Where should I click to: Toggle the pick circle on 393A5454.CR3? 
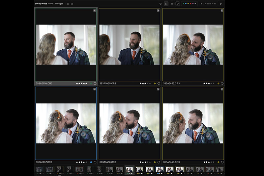pyautogui.click(x=95, y=84)
